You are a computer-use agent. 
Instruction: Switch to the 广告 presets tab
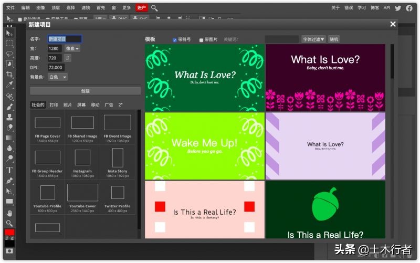click(109, 104)
